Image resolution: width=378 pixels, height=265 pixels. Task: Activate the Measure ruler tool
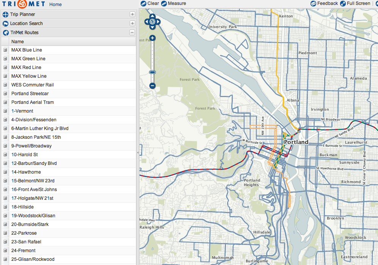[x=164, y=3]
